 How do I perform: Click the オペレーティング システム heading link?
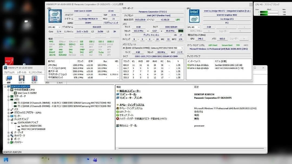[132, 105]
